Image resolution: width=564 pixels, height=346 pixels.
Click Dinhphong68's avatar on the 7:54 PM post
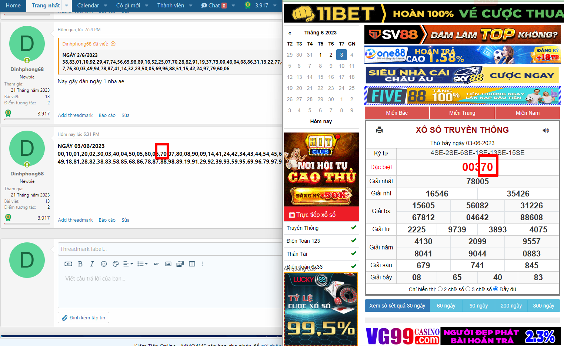27,44
